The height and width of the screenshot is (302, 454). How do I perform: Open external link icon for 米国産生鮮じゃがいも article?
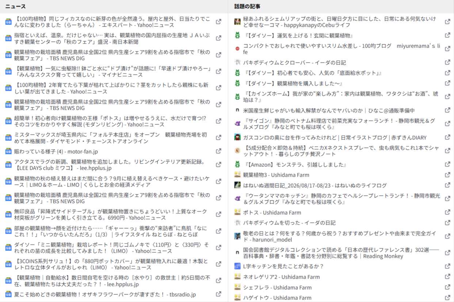(447, 110)
